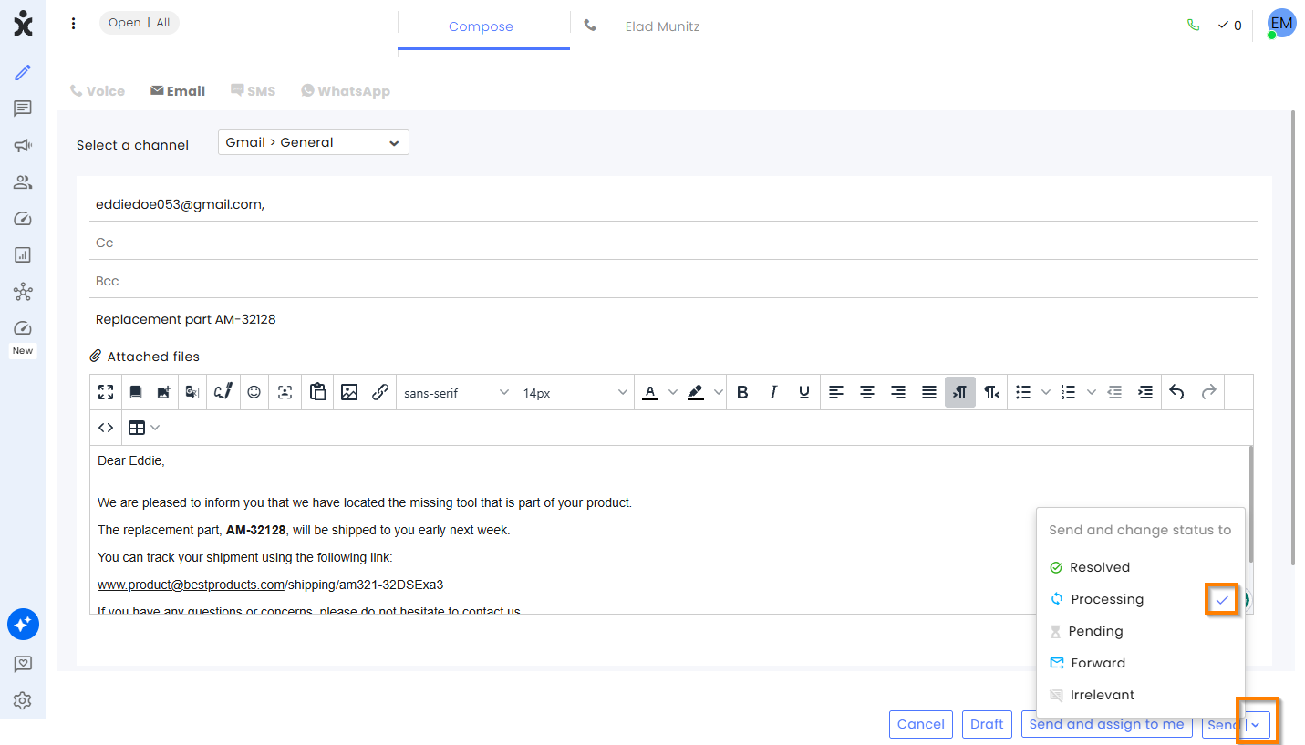
Task: Open the translate tool in editor toolbar
Action: (x=192, y=392)
